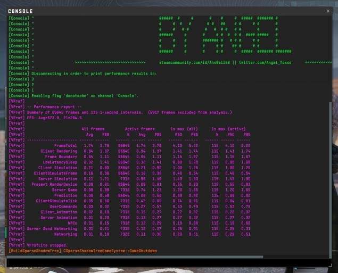Screen dimensions: 338x273
Task: Click the console's vertical scrollbar thumb
Action: [x=331, y=179]
